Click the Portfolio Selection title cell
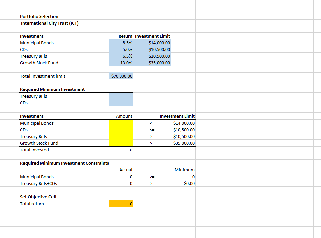 coord(39,16)
